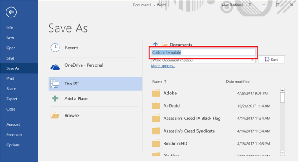Click the AirDroid folder icon

point(156,105)
